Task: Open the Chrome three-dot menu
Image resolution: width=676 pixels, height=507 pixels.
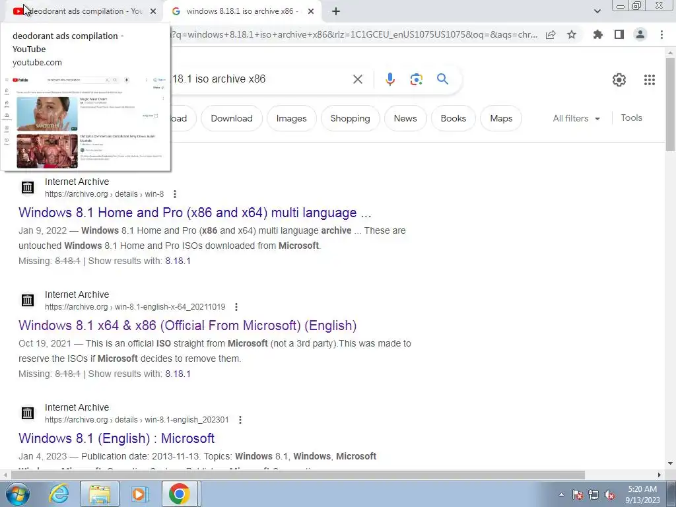Action: 661,34
